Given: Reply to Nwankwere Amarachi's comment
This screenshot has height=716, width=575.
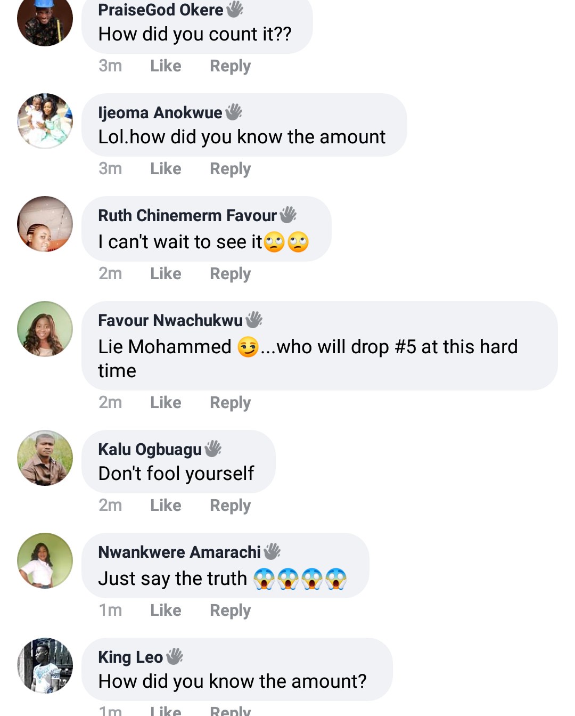Looking at the screenshot, I should click(230, 611).
